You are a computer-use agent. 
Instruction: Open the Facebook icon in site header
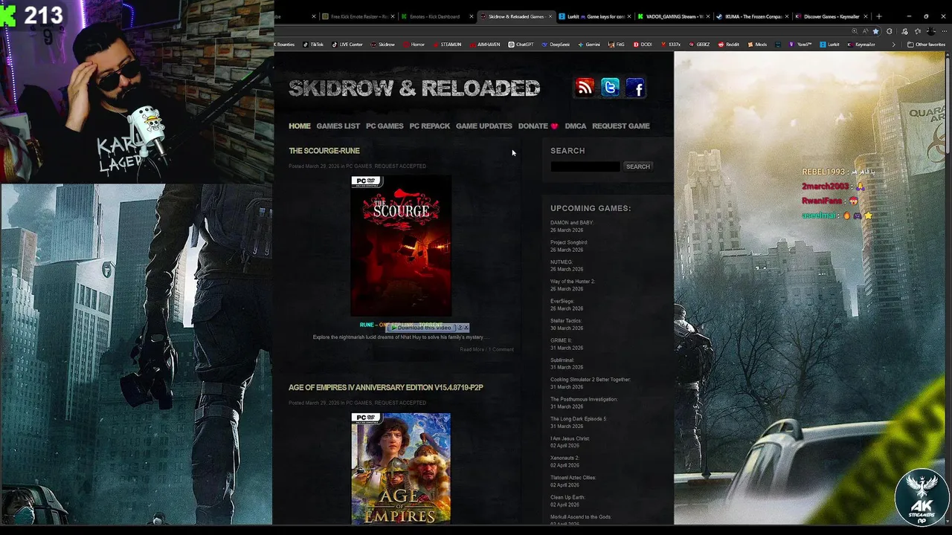tap(635, 88)
